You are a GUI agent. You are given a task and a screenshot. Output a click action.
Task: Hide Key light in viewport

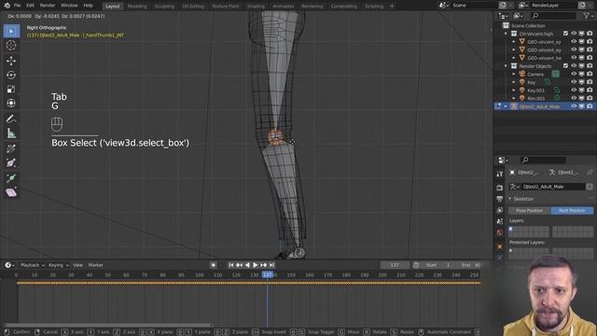tap(574, 82)
